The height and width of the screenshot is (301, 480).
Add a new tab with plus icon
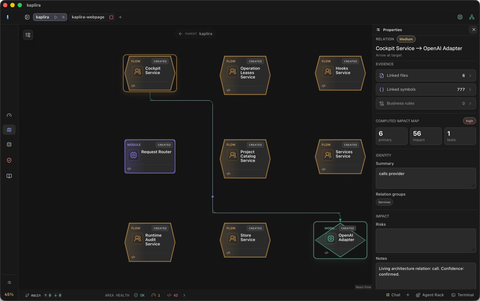pyautogui.click(x=120, y=17)
